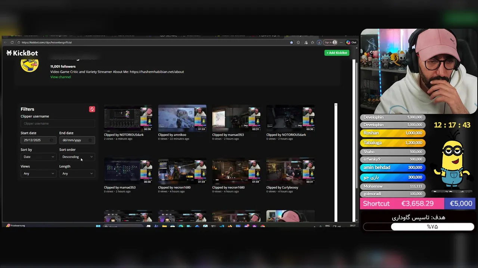
Task: Click the Shaho 500,000 donor row
Action: 393,152
